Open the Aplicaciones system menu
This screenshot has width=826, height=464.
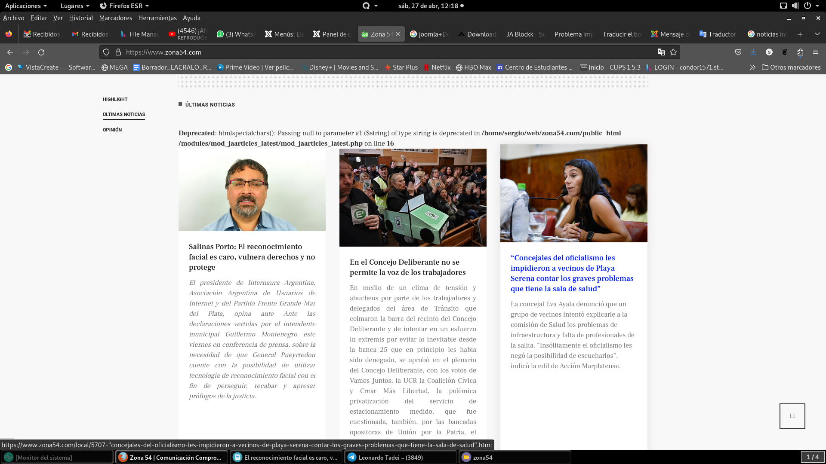tap(26, 6)
